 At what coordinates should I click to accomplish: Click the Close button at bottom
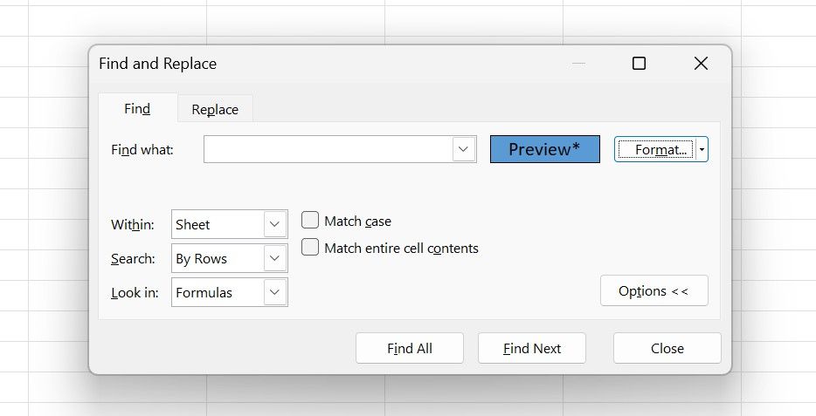coord(667,348)
